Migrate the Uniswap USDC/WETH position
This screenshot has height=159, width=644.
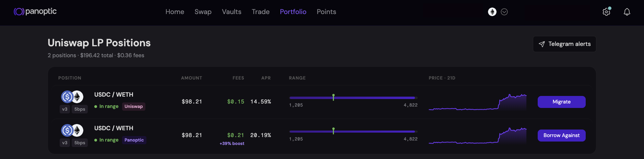561,102
